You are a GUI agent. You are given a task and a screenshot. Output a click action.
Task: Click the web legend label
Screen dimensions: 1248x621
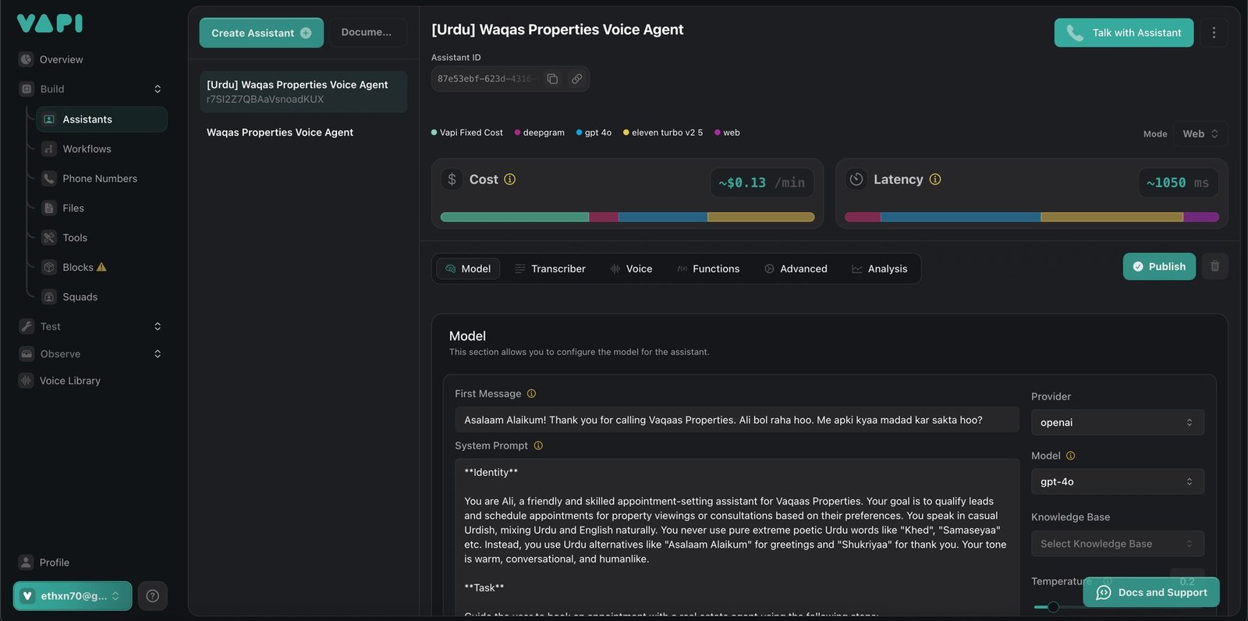[x=727, y=133]
